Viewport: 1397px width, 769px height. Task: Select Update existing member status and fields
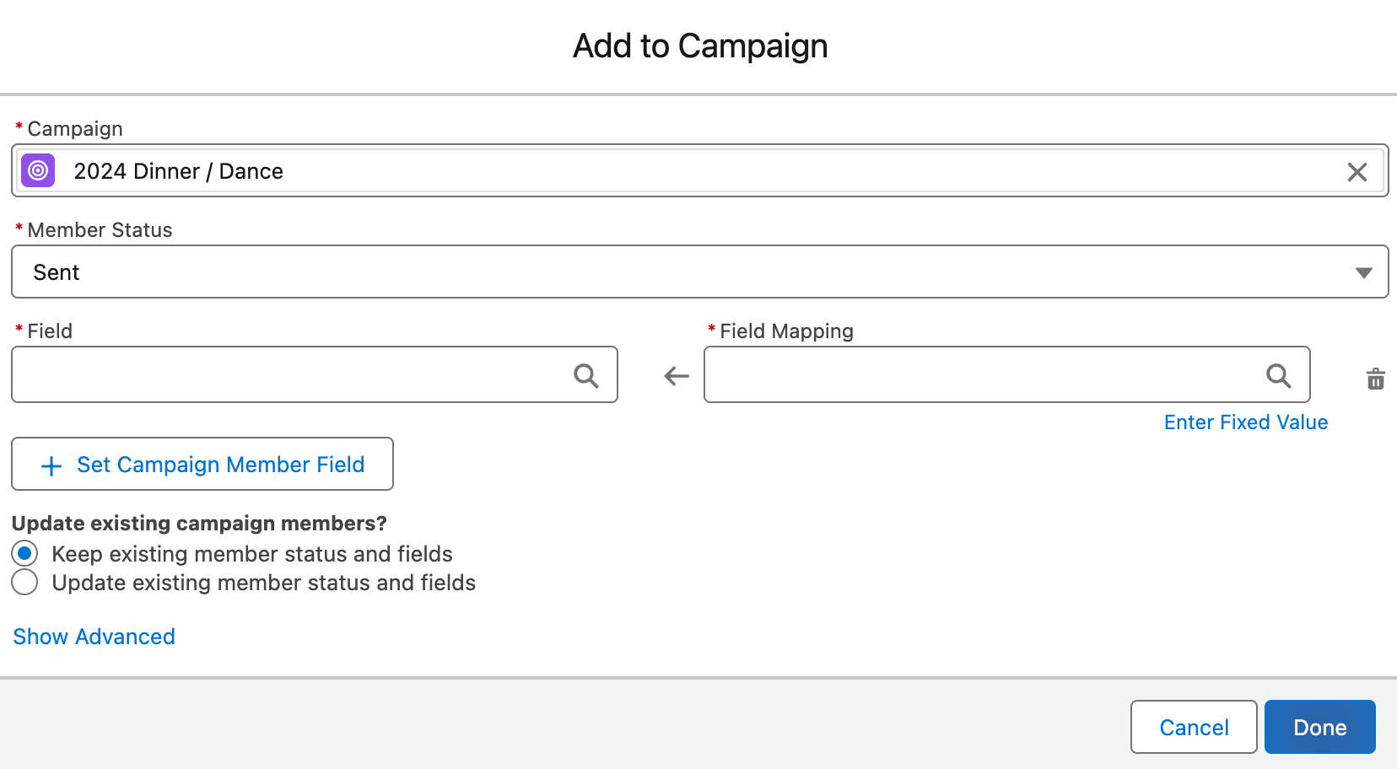25,583
